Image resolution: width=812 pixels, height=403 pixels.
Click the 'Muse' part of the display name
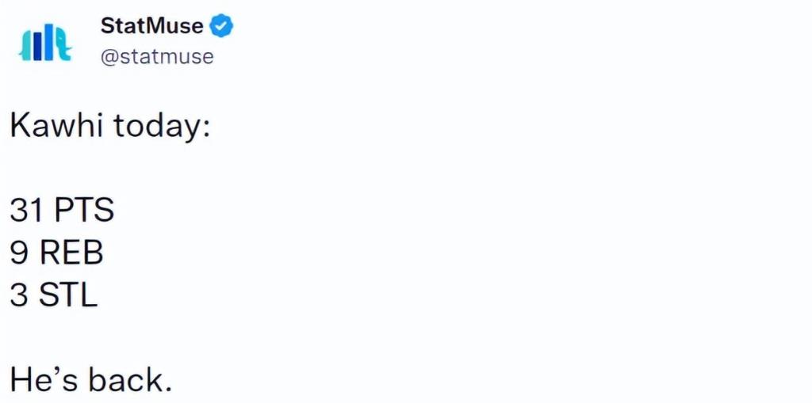coord(178,27)
